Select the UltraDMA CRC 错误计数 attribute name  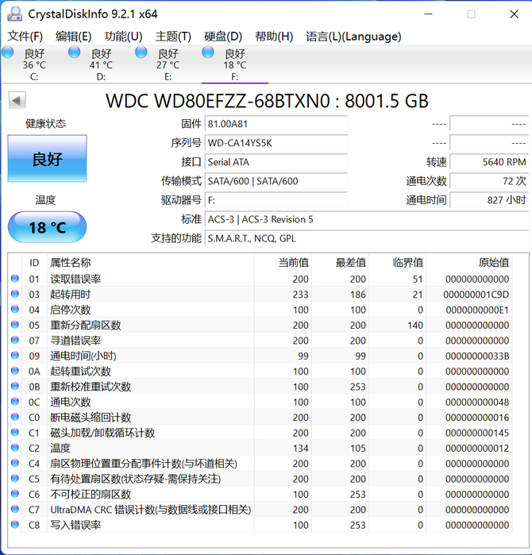pyautogui.click(x=150, y=510)
